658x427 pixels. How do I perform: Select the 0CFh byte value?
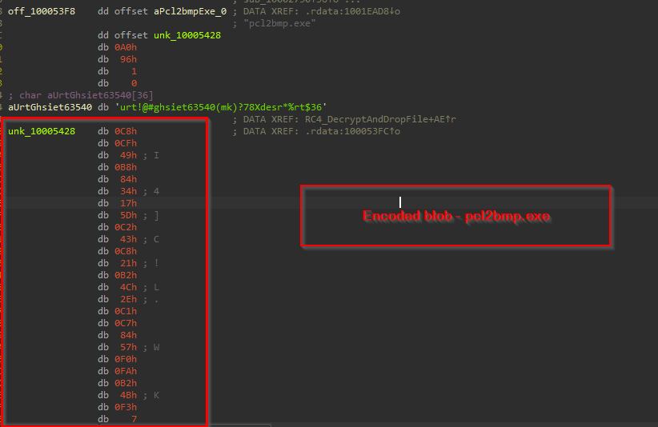126,143
